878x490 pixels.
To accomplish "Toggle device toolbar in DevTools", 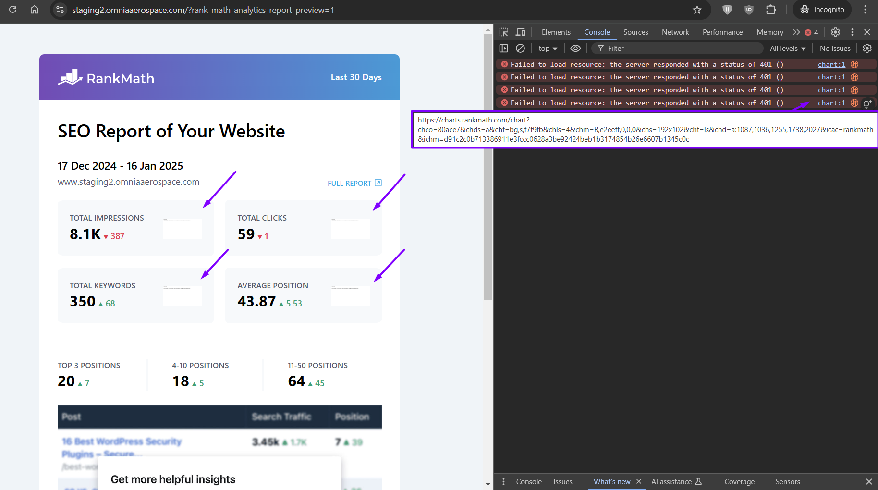I will pos(521,32).
